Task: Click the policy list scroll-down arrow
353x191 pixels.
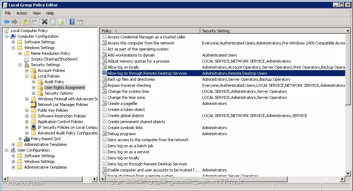Action: click(348, 174)
